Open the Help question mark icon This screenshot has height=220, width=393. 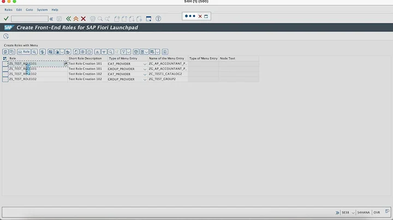[x=158, y=19]
